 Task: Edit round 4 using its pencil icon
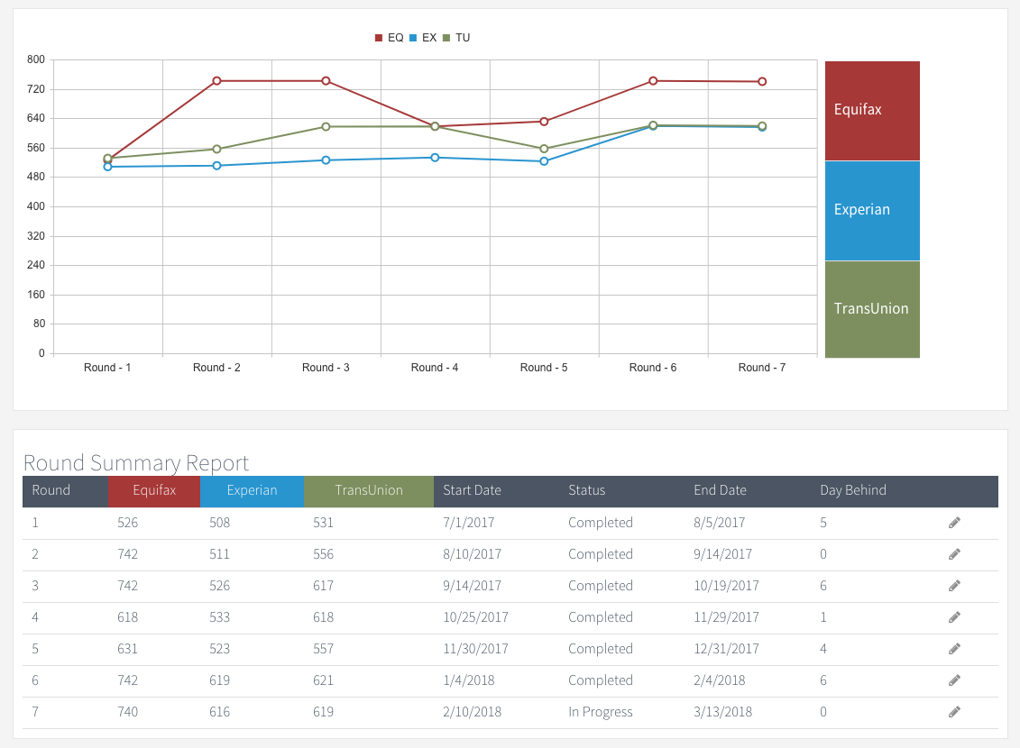pos(954,617)
